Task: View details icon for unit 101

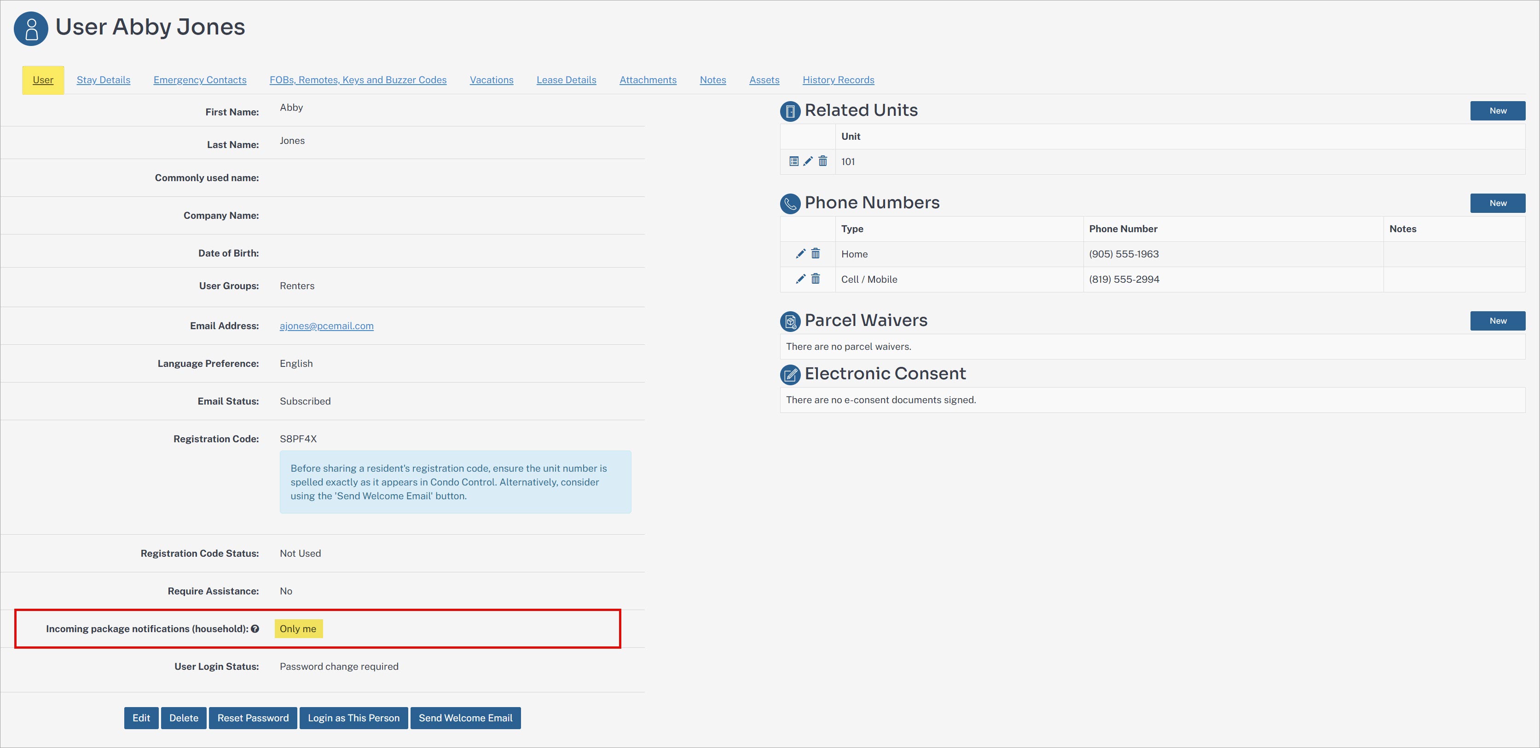Action: point(793,161)
